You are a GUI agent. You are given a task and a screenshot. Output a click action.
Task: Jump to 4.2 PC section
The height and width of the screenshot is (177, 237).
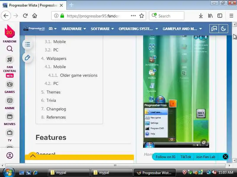[51, 83]
